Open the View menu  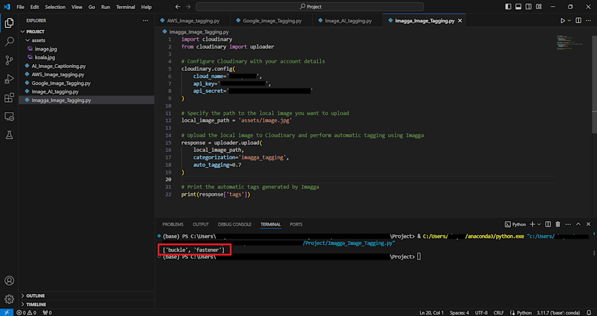point(77,7)
